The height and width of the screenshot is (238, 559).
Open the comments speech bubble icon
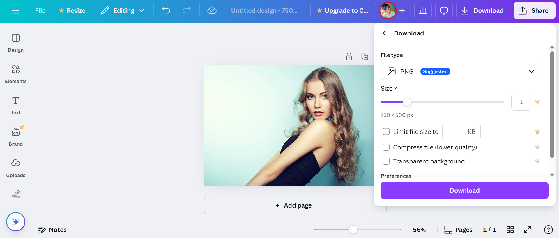[444, 10]
